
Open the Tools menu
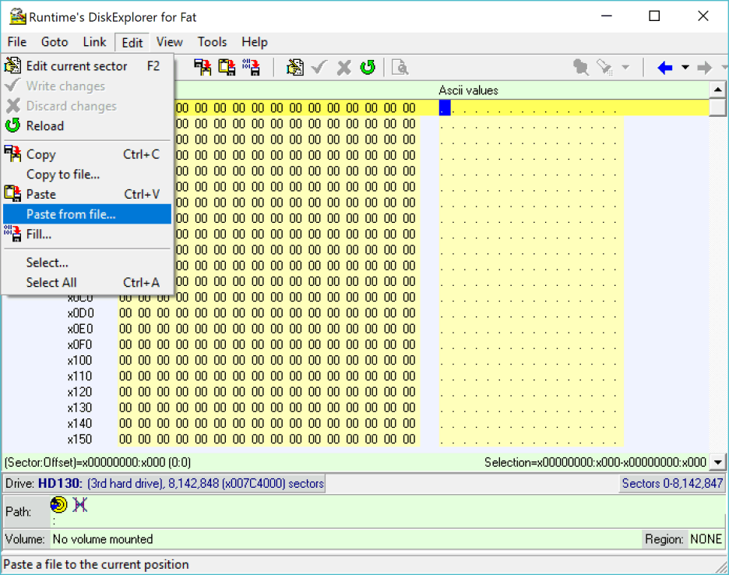[x=212, y=42]
